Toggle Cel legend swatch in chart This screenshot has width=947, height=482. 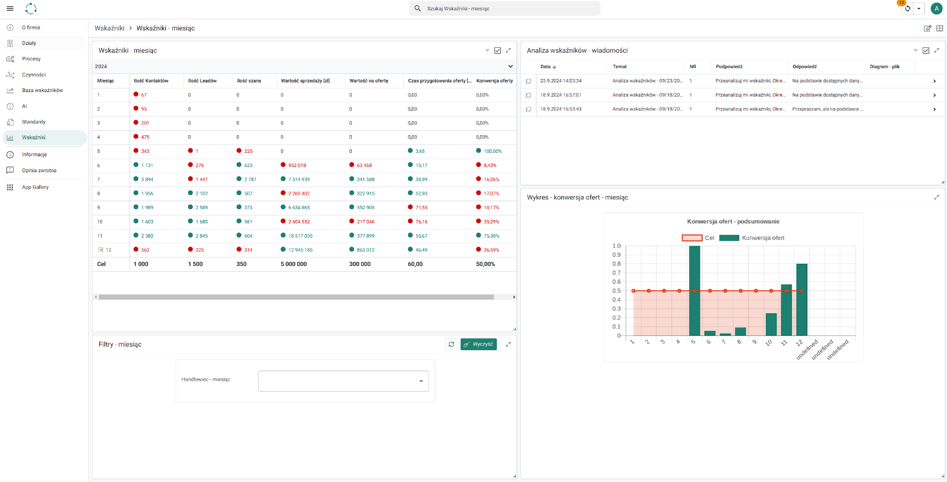click(x=692, y=238)
